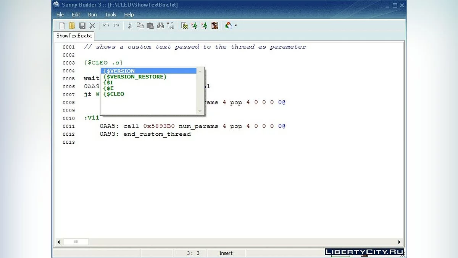Click the horizontal scrollbar thumb
This screenshot has width=458, height=258.
76,242
